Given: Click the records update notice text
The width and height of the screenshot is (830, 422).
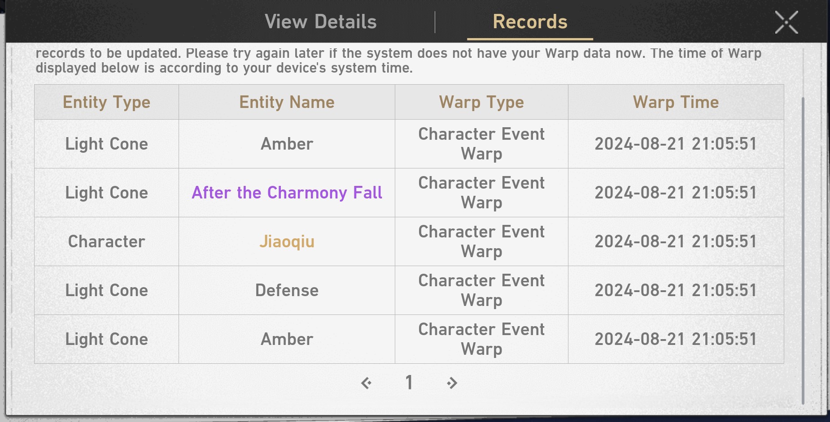Looking at the screenshot, I should point(398,60).
